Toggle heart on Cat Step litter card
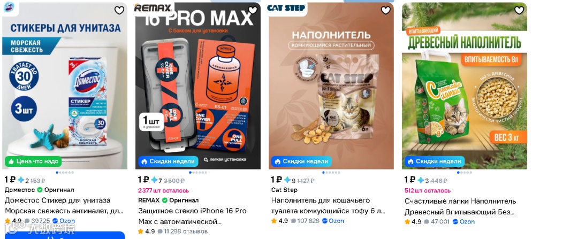578x239 pixels. pyautogui.click(x=385, y=10)
